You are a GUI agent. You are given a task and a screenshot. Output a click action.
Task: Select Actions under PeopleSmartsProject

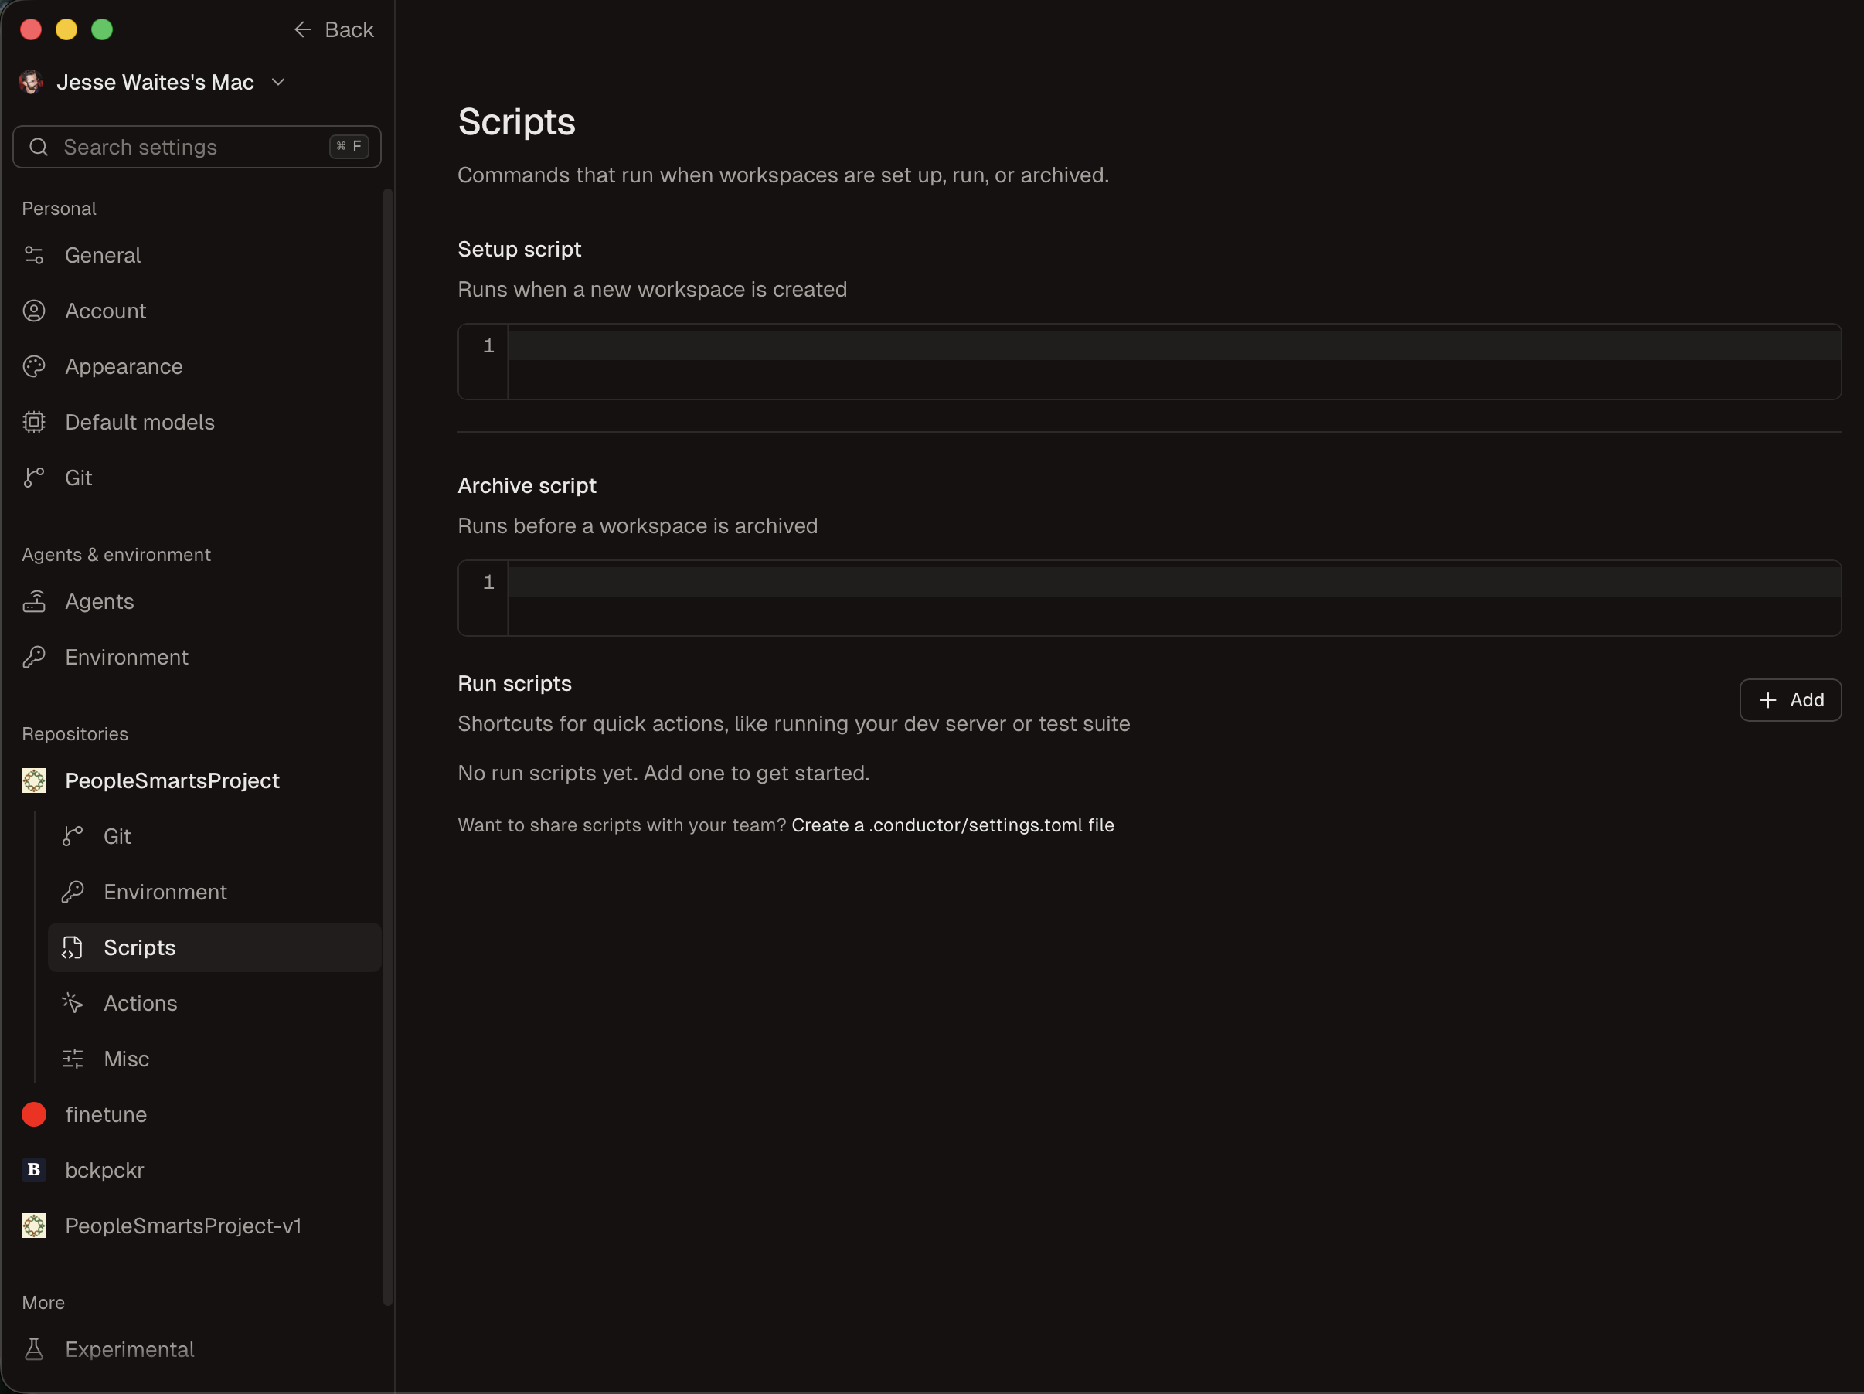(215, 1004)
